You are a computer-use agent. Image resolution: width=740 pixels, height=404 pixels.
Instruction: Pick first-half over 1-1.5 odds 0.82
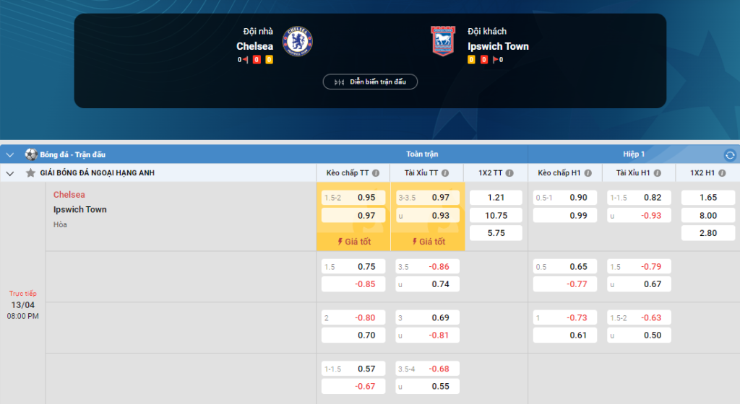point(639,198)
